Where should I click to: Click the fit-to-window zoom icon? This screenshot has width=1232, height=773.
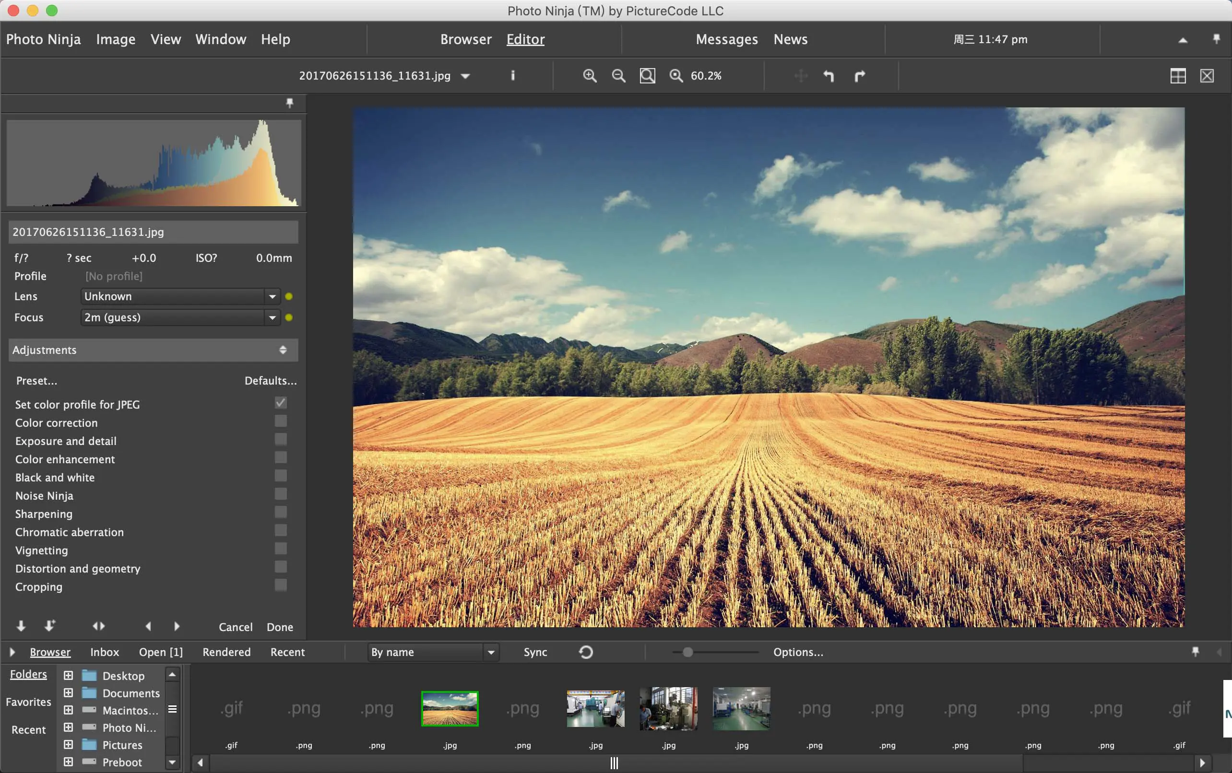[x=648, y=75]
